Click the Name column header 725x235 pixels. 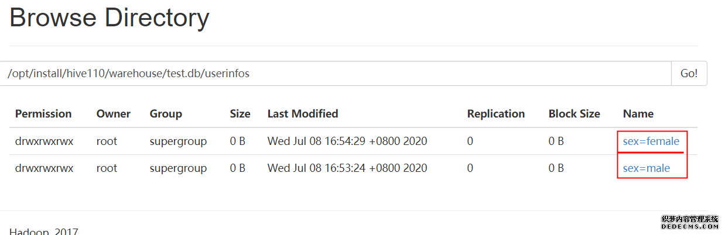(x=638, y=113)
